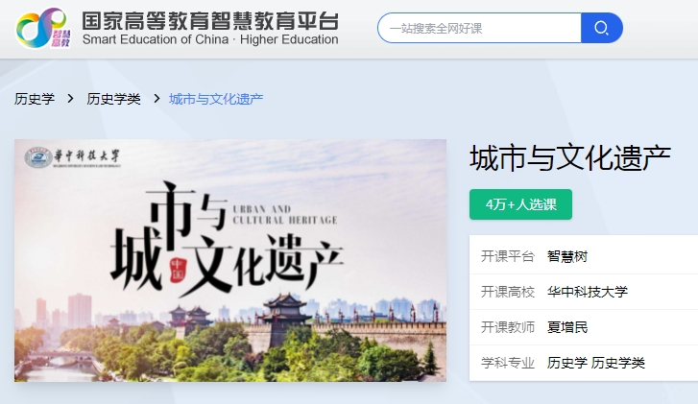The width and height of the screenshot is (698, 404).
Task: Open the 历史学类 breadcrumb link
Action: [113, 99]
